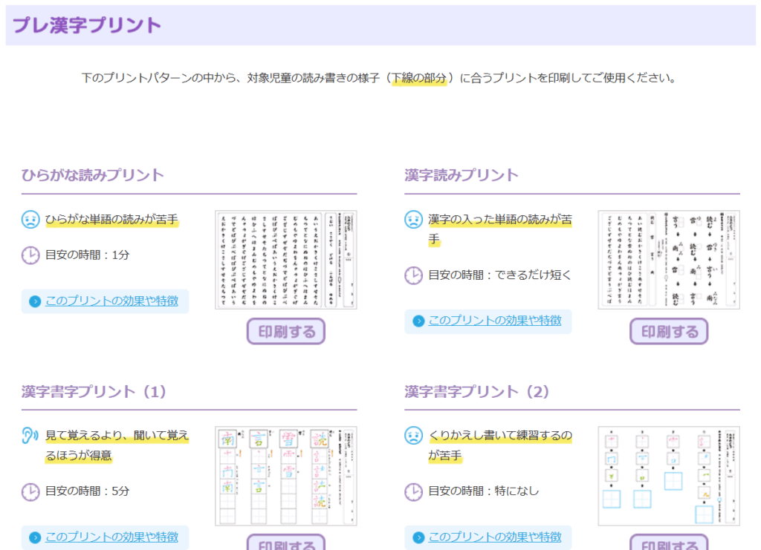Click clock icon beside 目安の時間：5分
Image resolution: width=761 pixels, height=550 pixels.
click(x=30, y=491)
